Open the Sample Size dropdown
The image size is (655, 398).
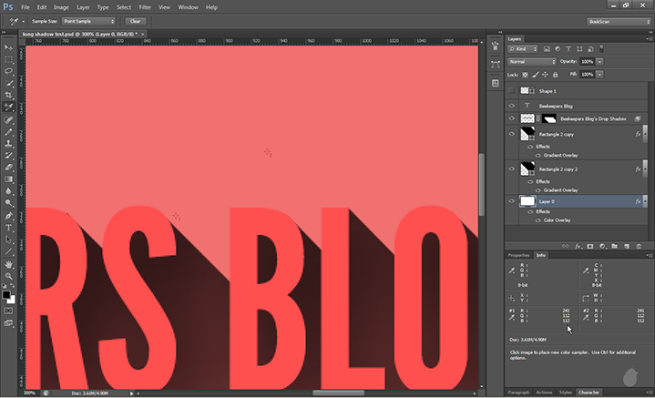pos(87,20)
